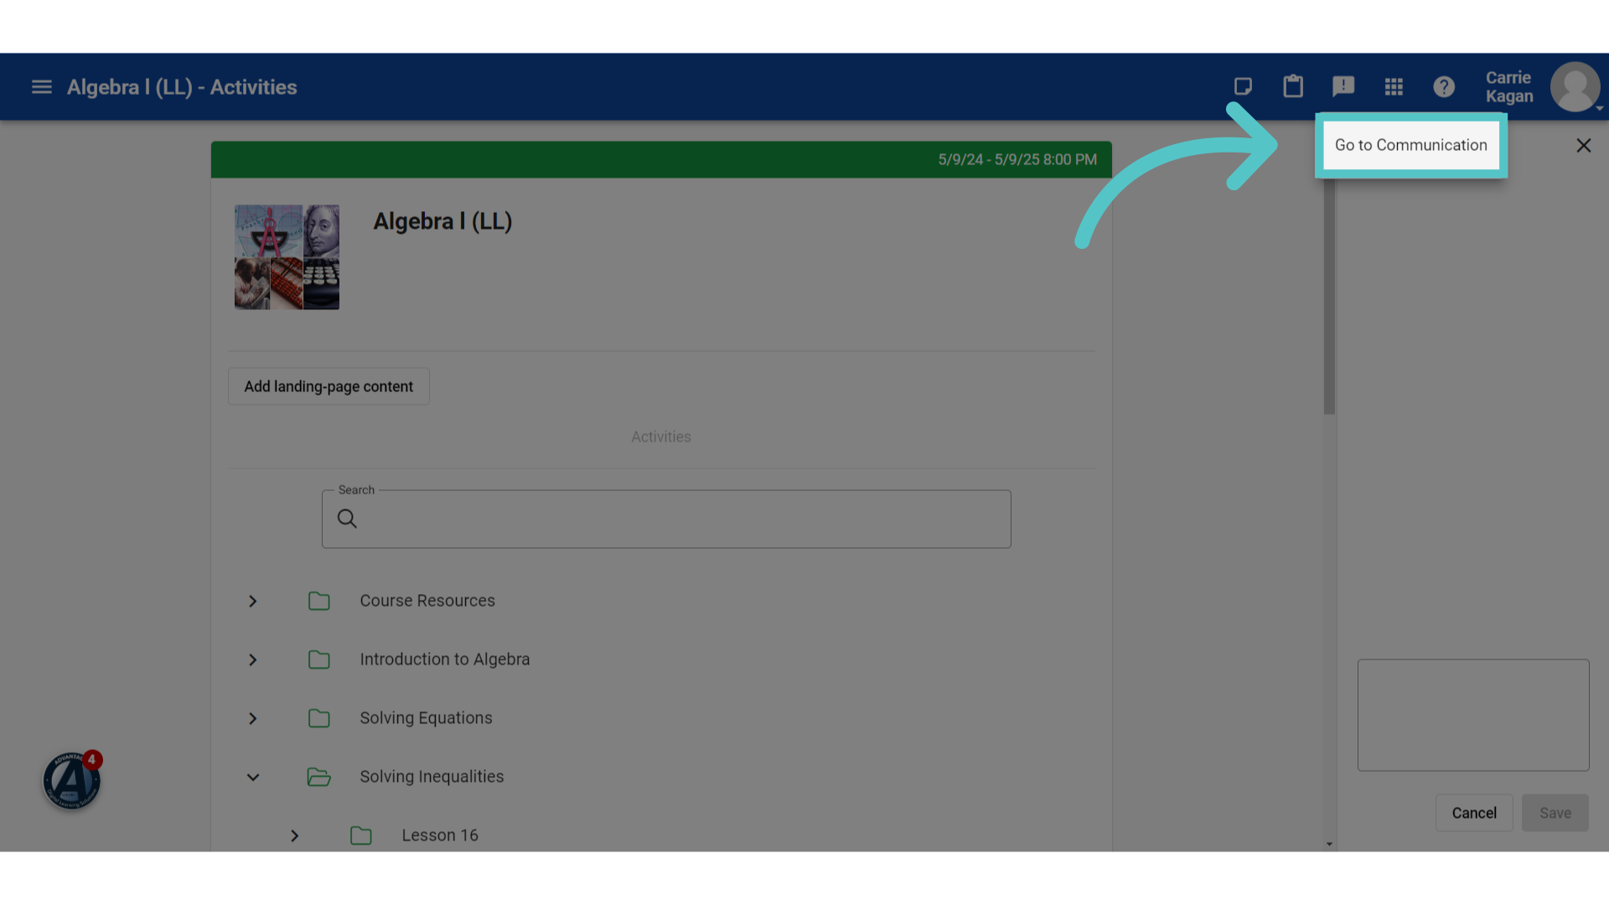
Task: Open the clipboard icon in header
Action: pyautogui.click(x=1293, y=86)
